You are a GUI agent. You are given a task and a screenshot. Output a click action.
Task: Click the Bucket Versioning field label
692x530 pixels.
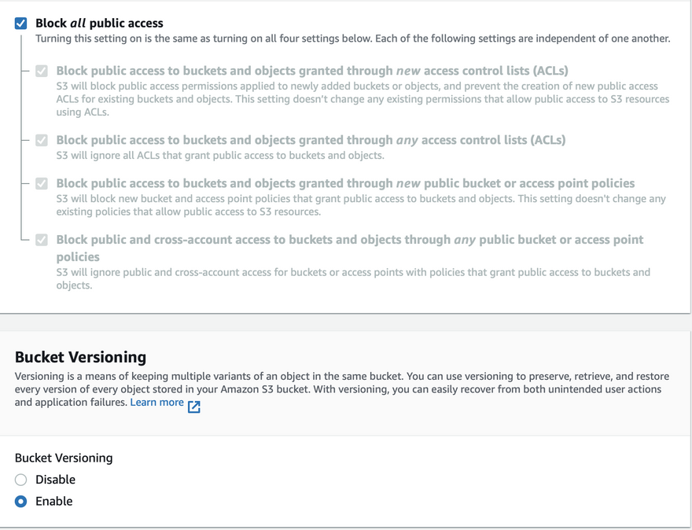(x=64, y=458)
